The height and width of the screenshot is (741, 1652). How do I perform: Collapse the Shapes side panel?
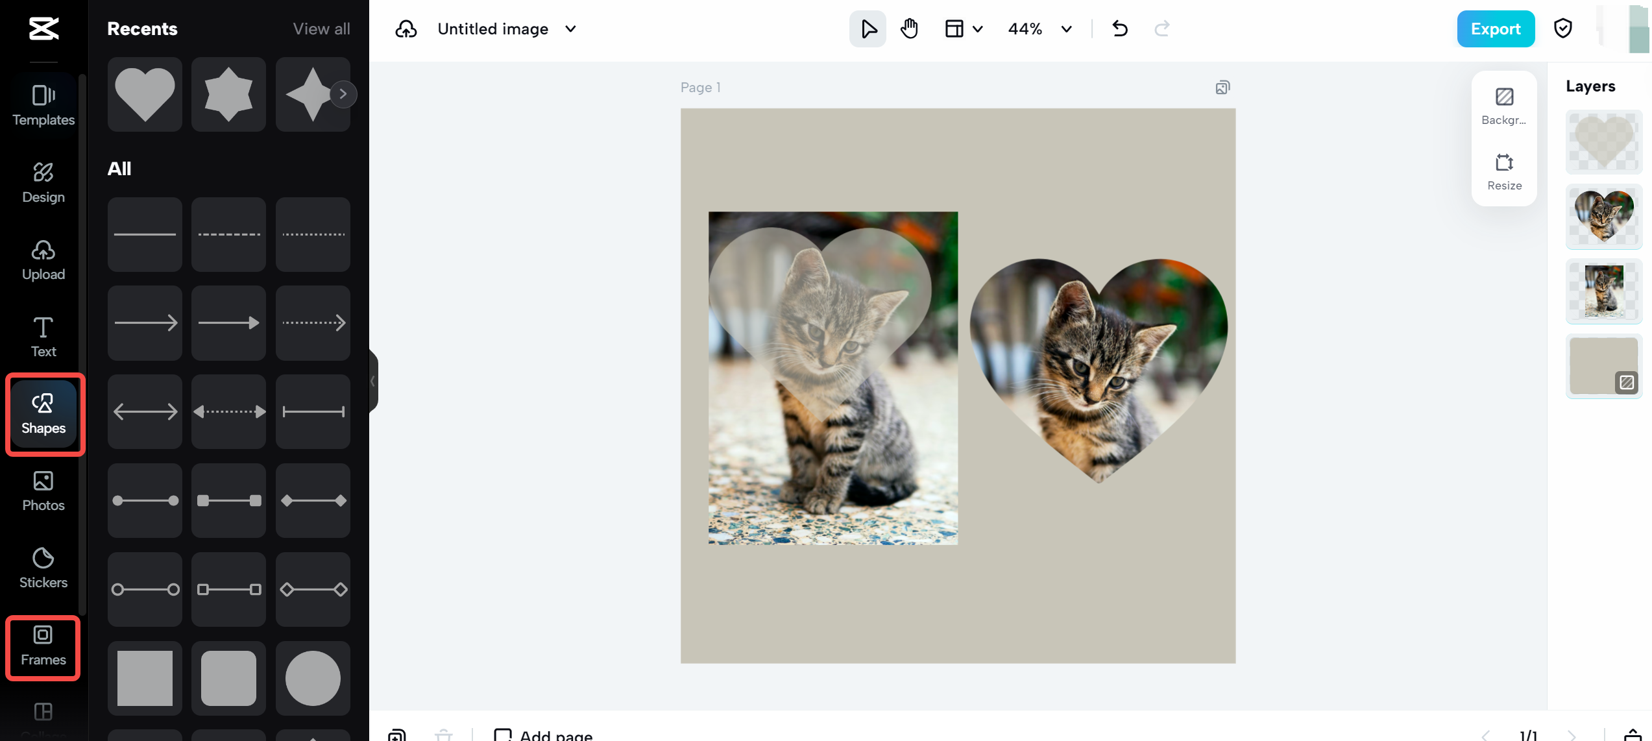coord(372,382)
